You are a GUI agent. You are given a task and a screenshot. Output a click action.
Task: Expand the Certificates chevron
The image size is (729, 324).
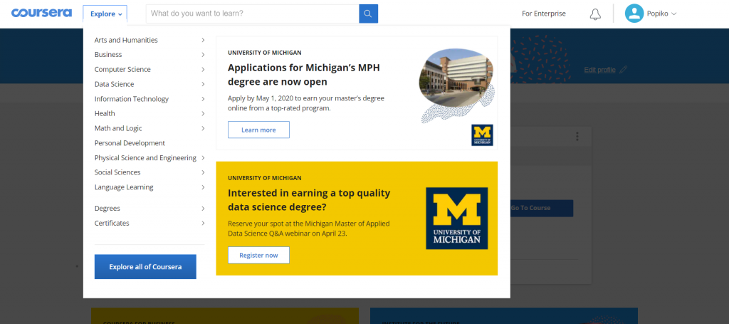pos(203,223)
